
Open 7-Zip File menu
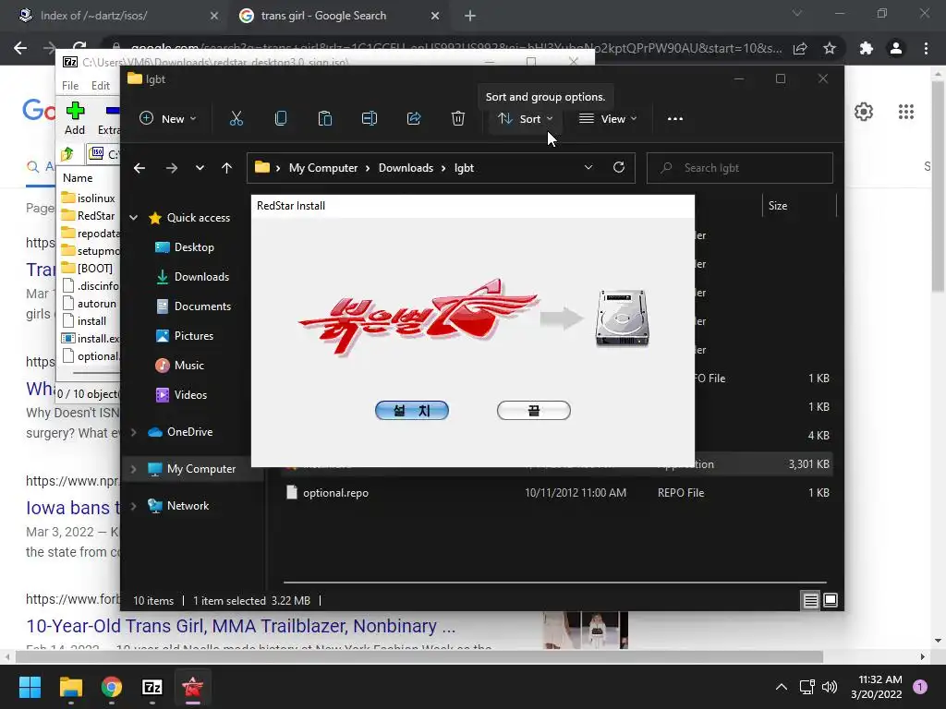70,86
